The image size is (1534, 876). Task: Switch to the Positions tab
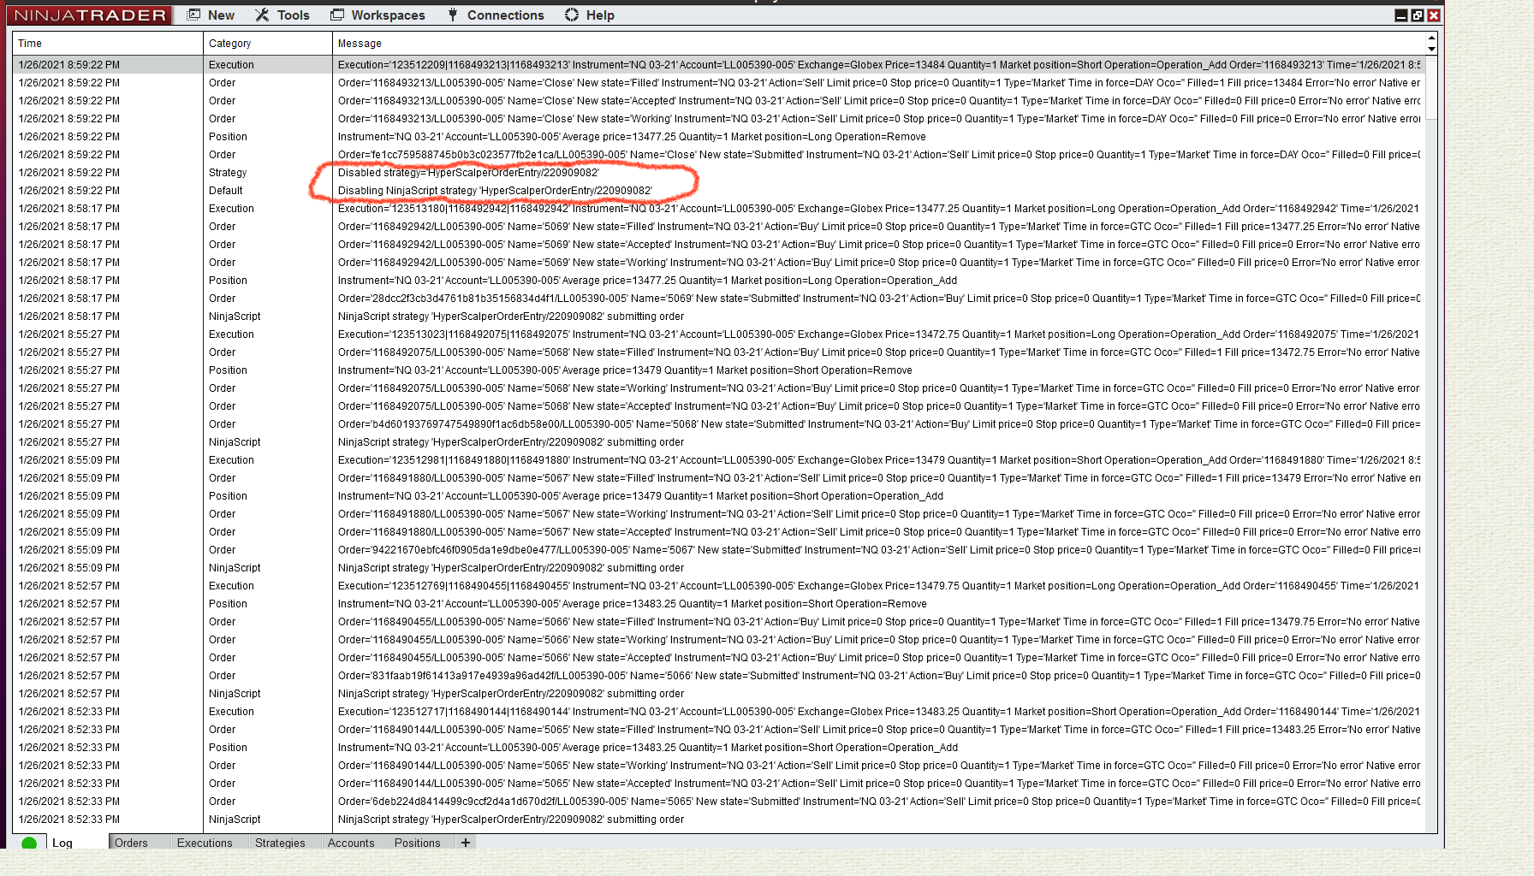(x=417, y=843)
